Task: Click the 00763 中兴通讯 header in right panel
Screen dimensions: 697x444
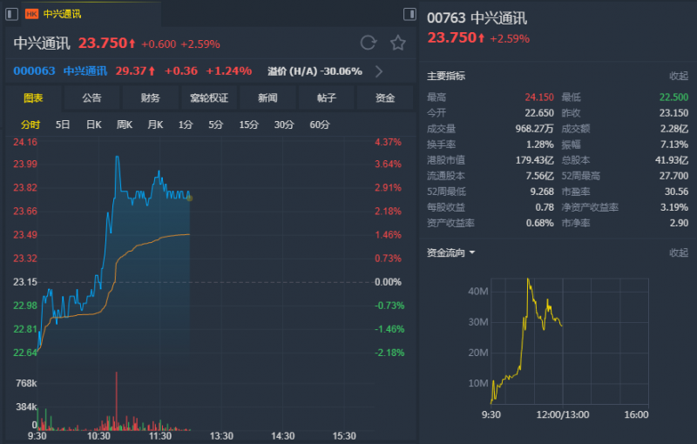Action: 477,18
